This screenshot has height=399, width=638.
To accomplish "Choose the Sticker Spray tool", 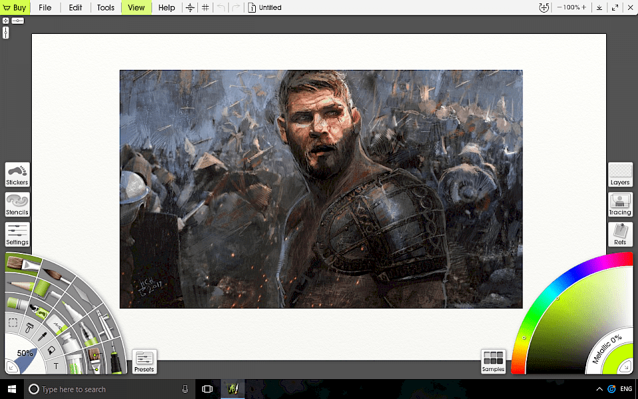I will (40, 311).
